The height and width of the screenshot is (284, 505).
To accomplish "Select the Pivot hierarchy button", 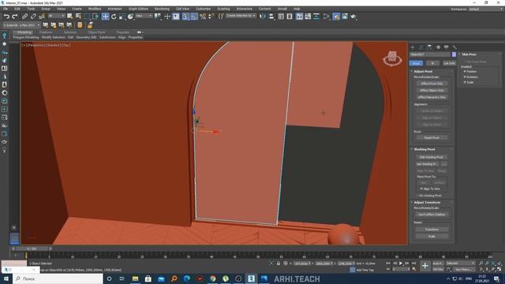I will (416, 63).
